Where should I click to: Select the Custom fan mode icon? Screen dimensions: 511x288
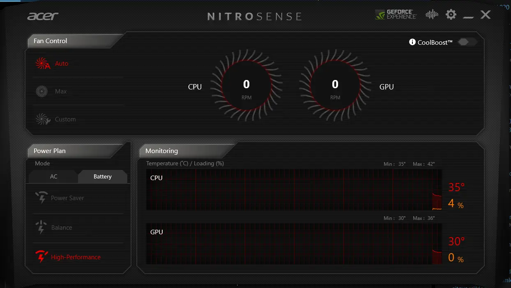click(43, 119)
